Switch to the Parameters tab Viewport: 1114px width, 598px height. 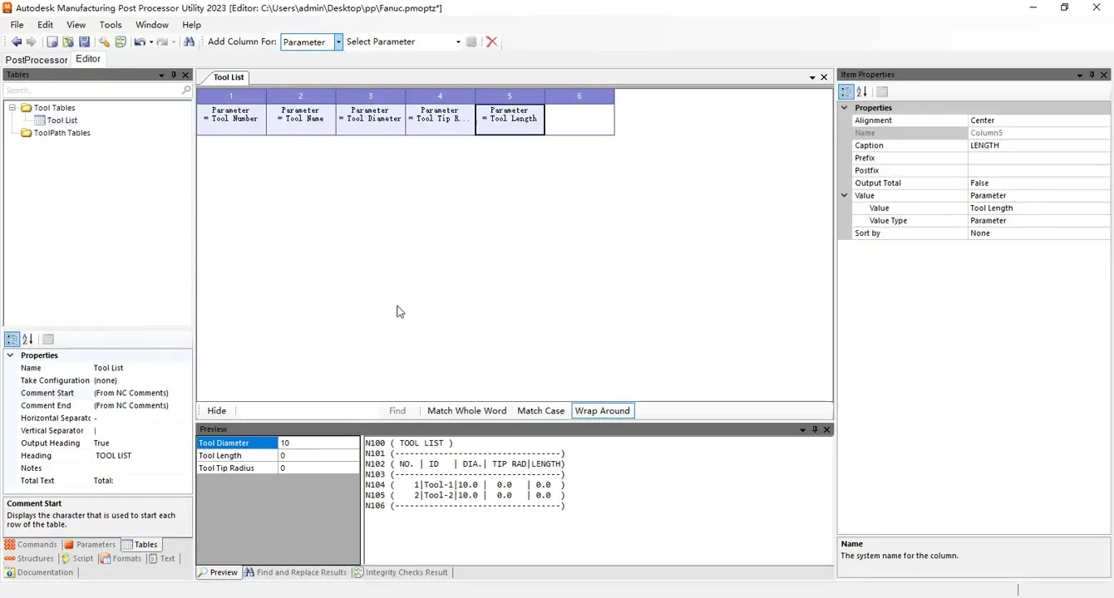(90, 545)
